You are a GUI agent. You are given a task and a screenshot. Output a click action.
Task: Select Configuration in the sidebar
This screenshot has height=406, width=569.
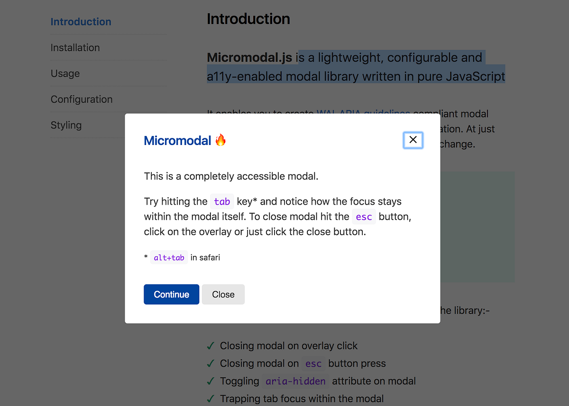click(81, 99)
